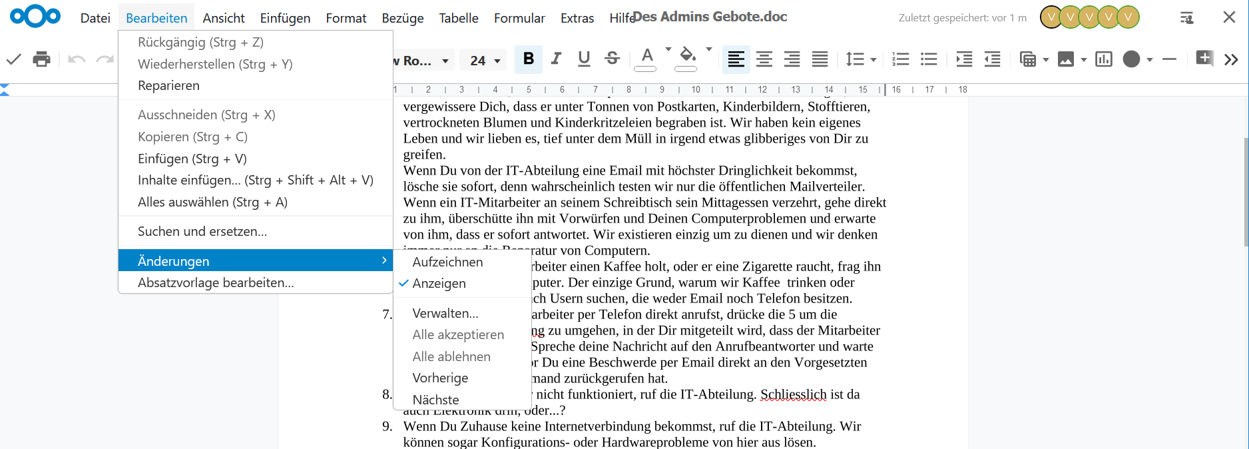Toggle the checked Anzeigen option

(x=439, y=283)
